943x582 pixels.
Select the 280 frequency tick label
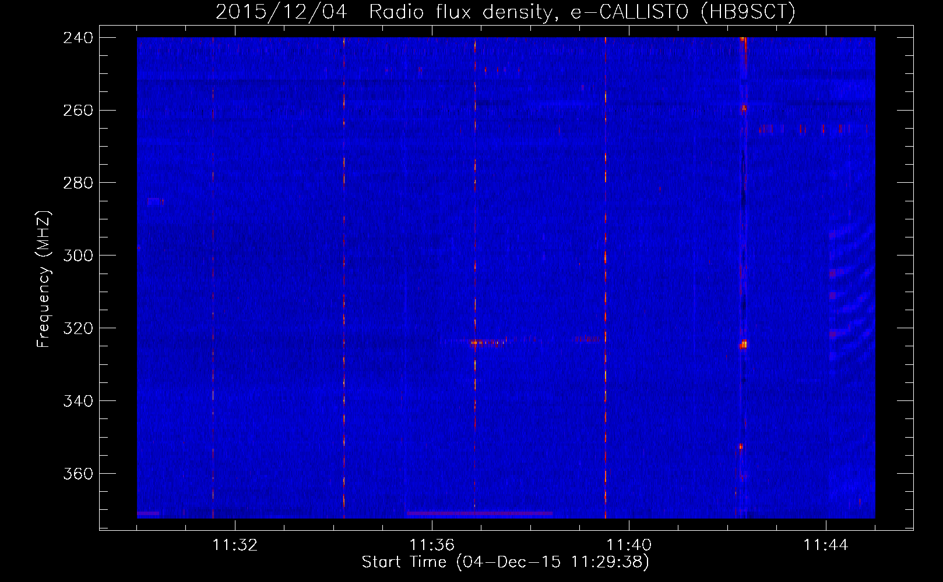coord(78,183)
